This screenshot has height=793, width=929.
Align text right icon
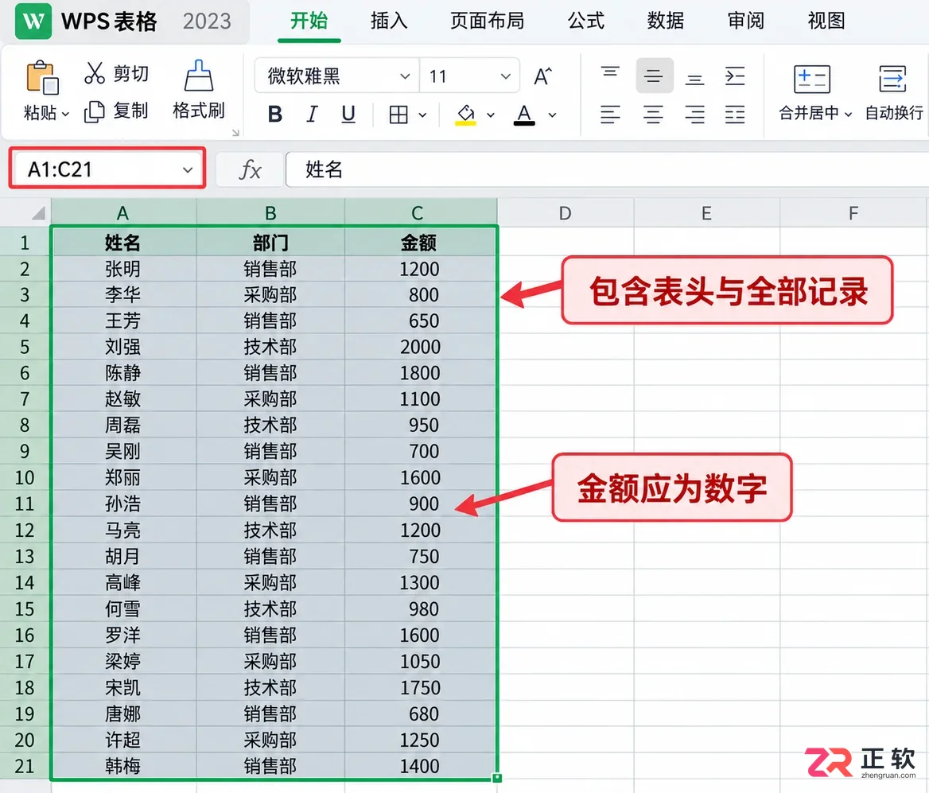[694, 114]
